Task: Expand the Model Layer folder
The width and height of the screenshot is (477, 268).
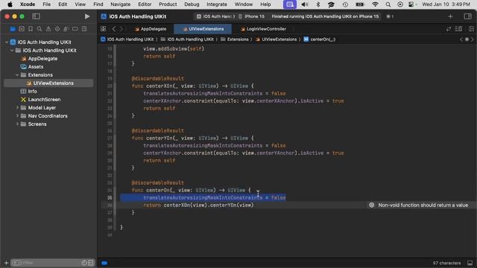Action: tap(17, 108)
